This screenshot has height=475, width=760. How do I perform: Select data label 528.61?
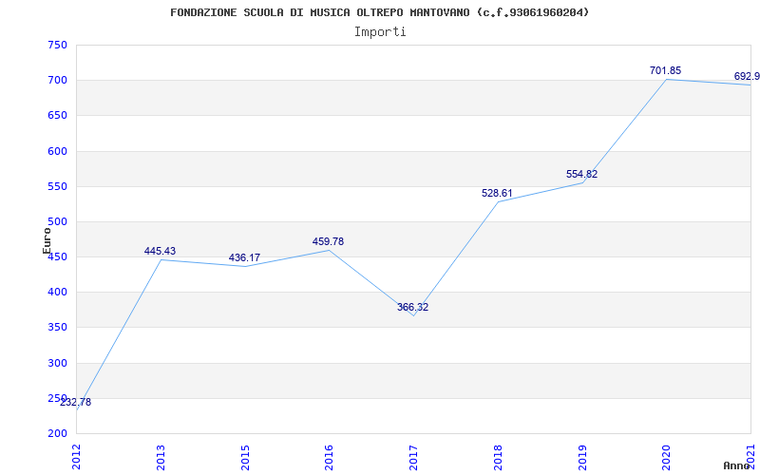pos(497,193)
